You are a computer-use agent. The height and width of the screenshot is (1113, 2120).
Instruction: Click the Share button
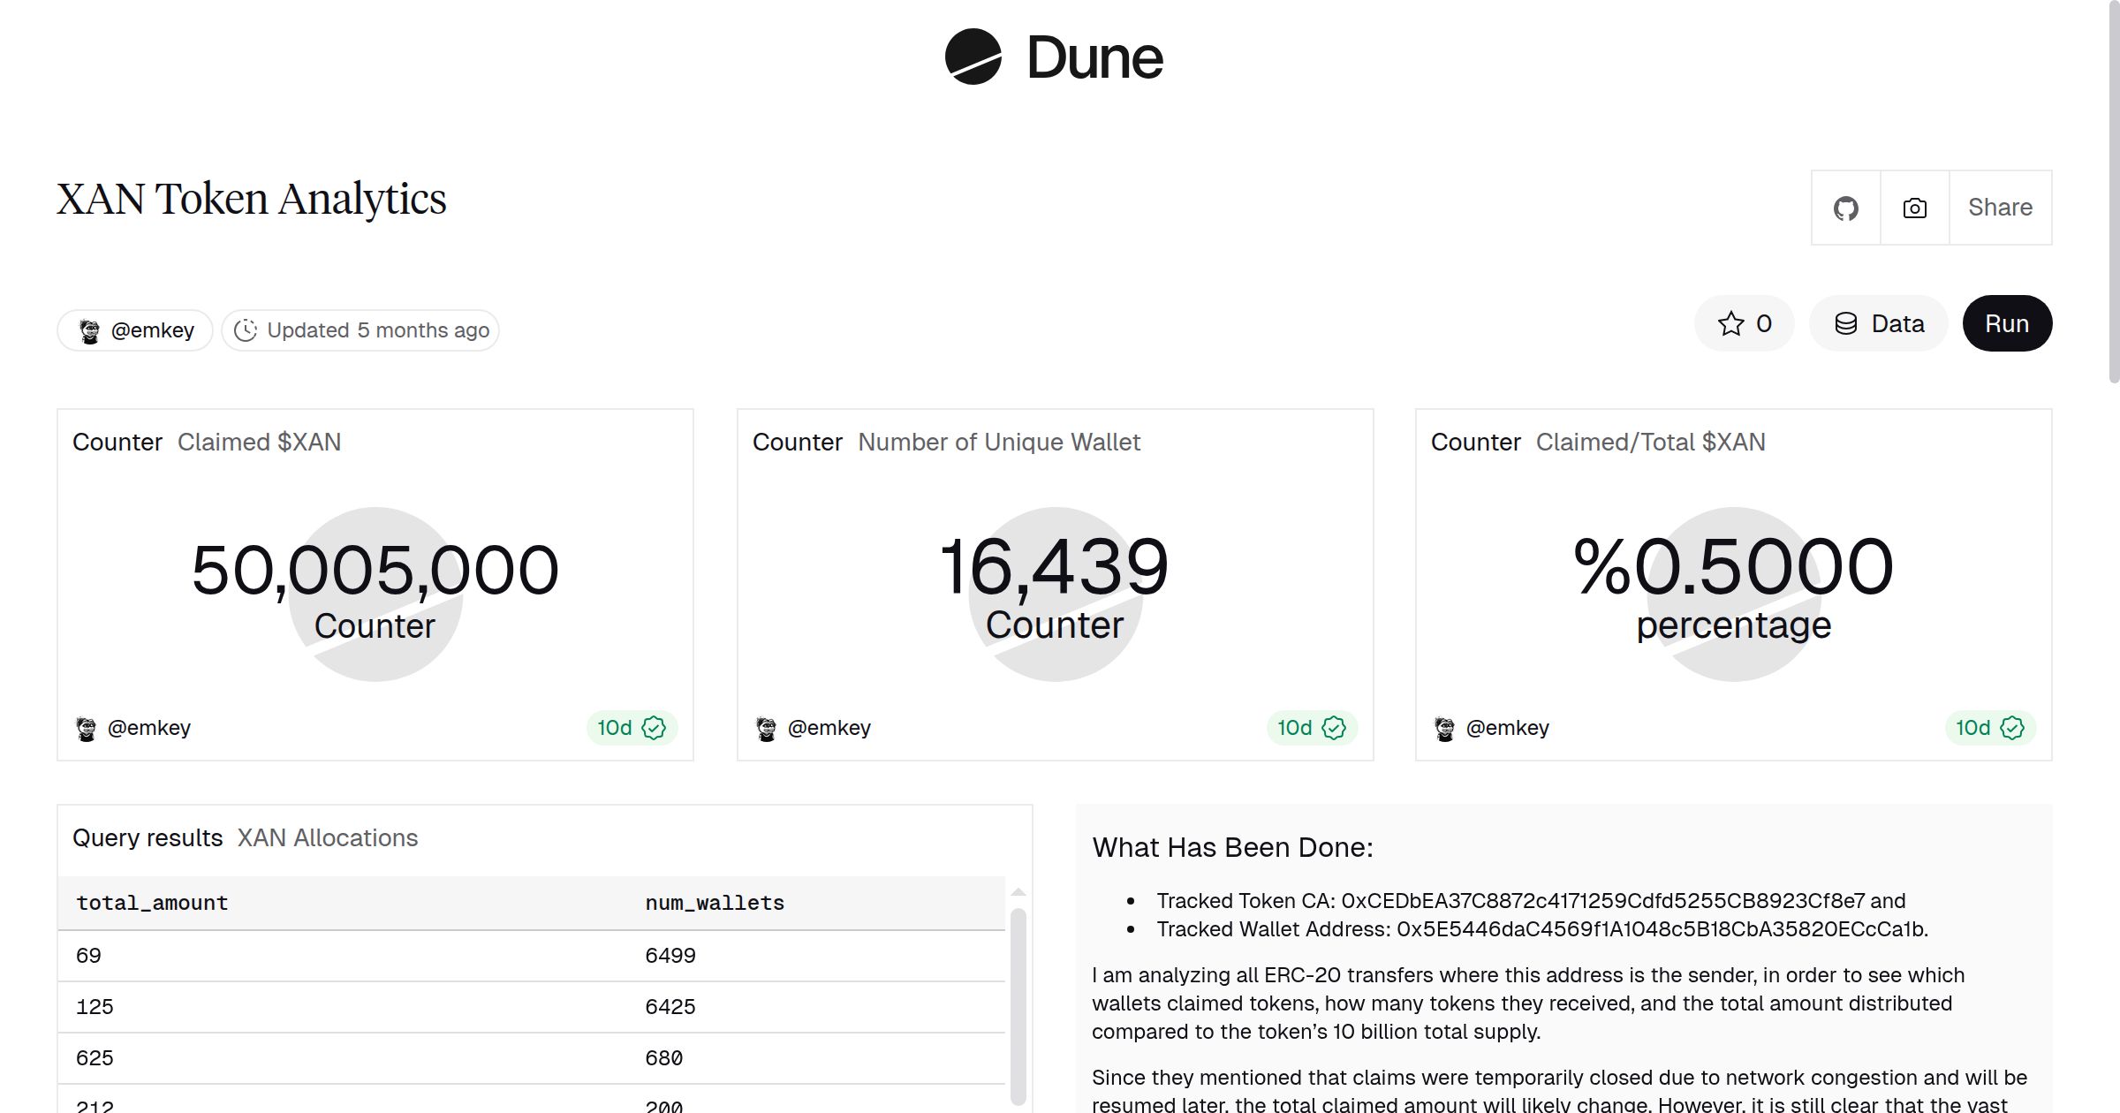coord(2000,208)
